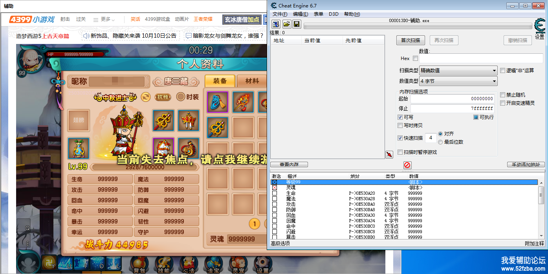The height and width of the screenshot is (274, 548).
Task: Enable 禁止随机 checkbox
Action: 502,95
